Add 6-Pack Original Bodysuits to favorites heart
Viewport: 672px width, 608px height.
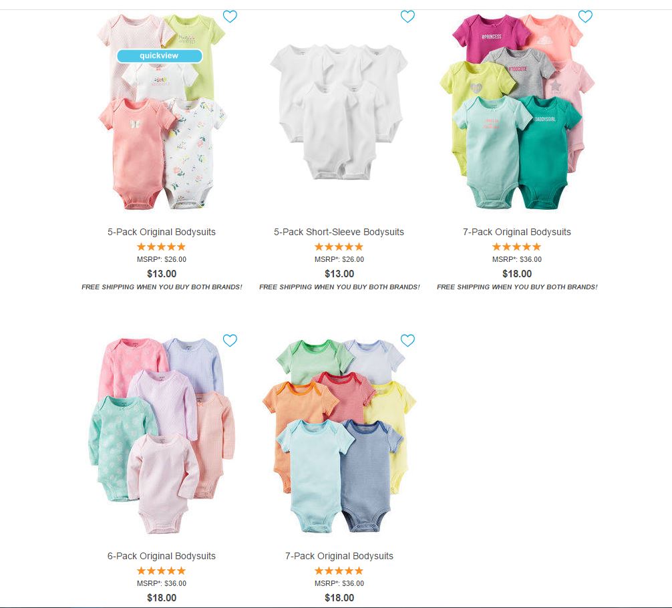[230, 341]
